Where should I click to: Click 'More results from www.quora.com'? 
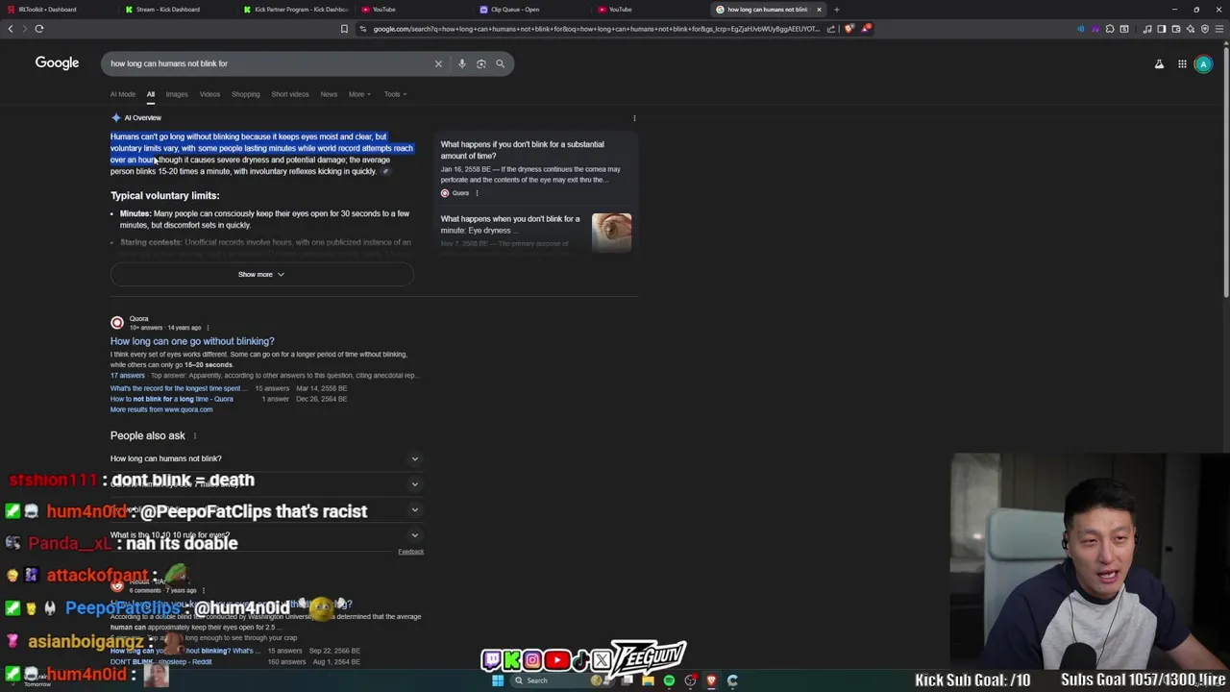click(x=161, y=409)
